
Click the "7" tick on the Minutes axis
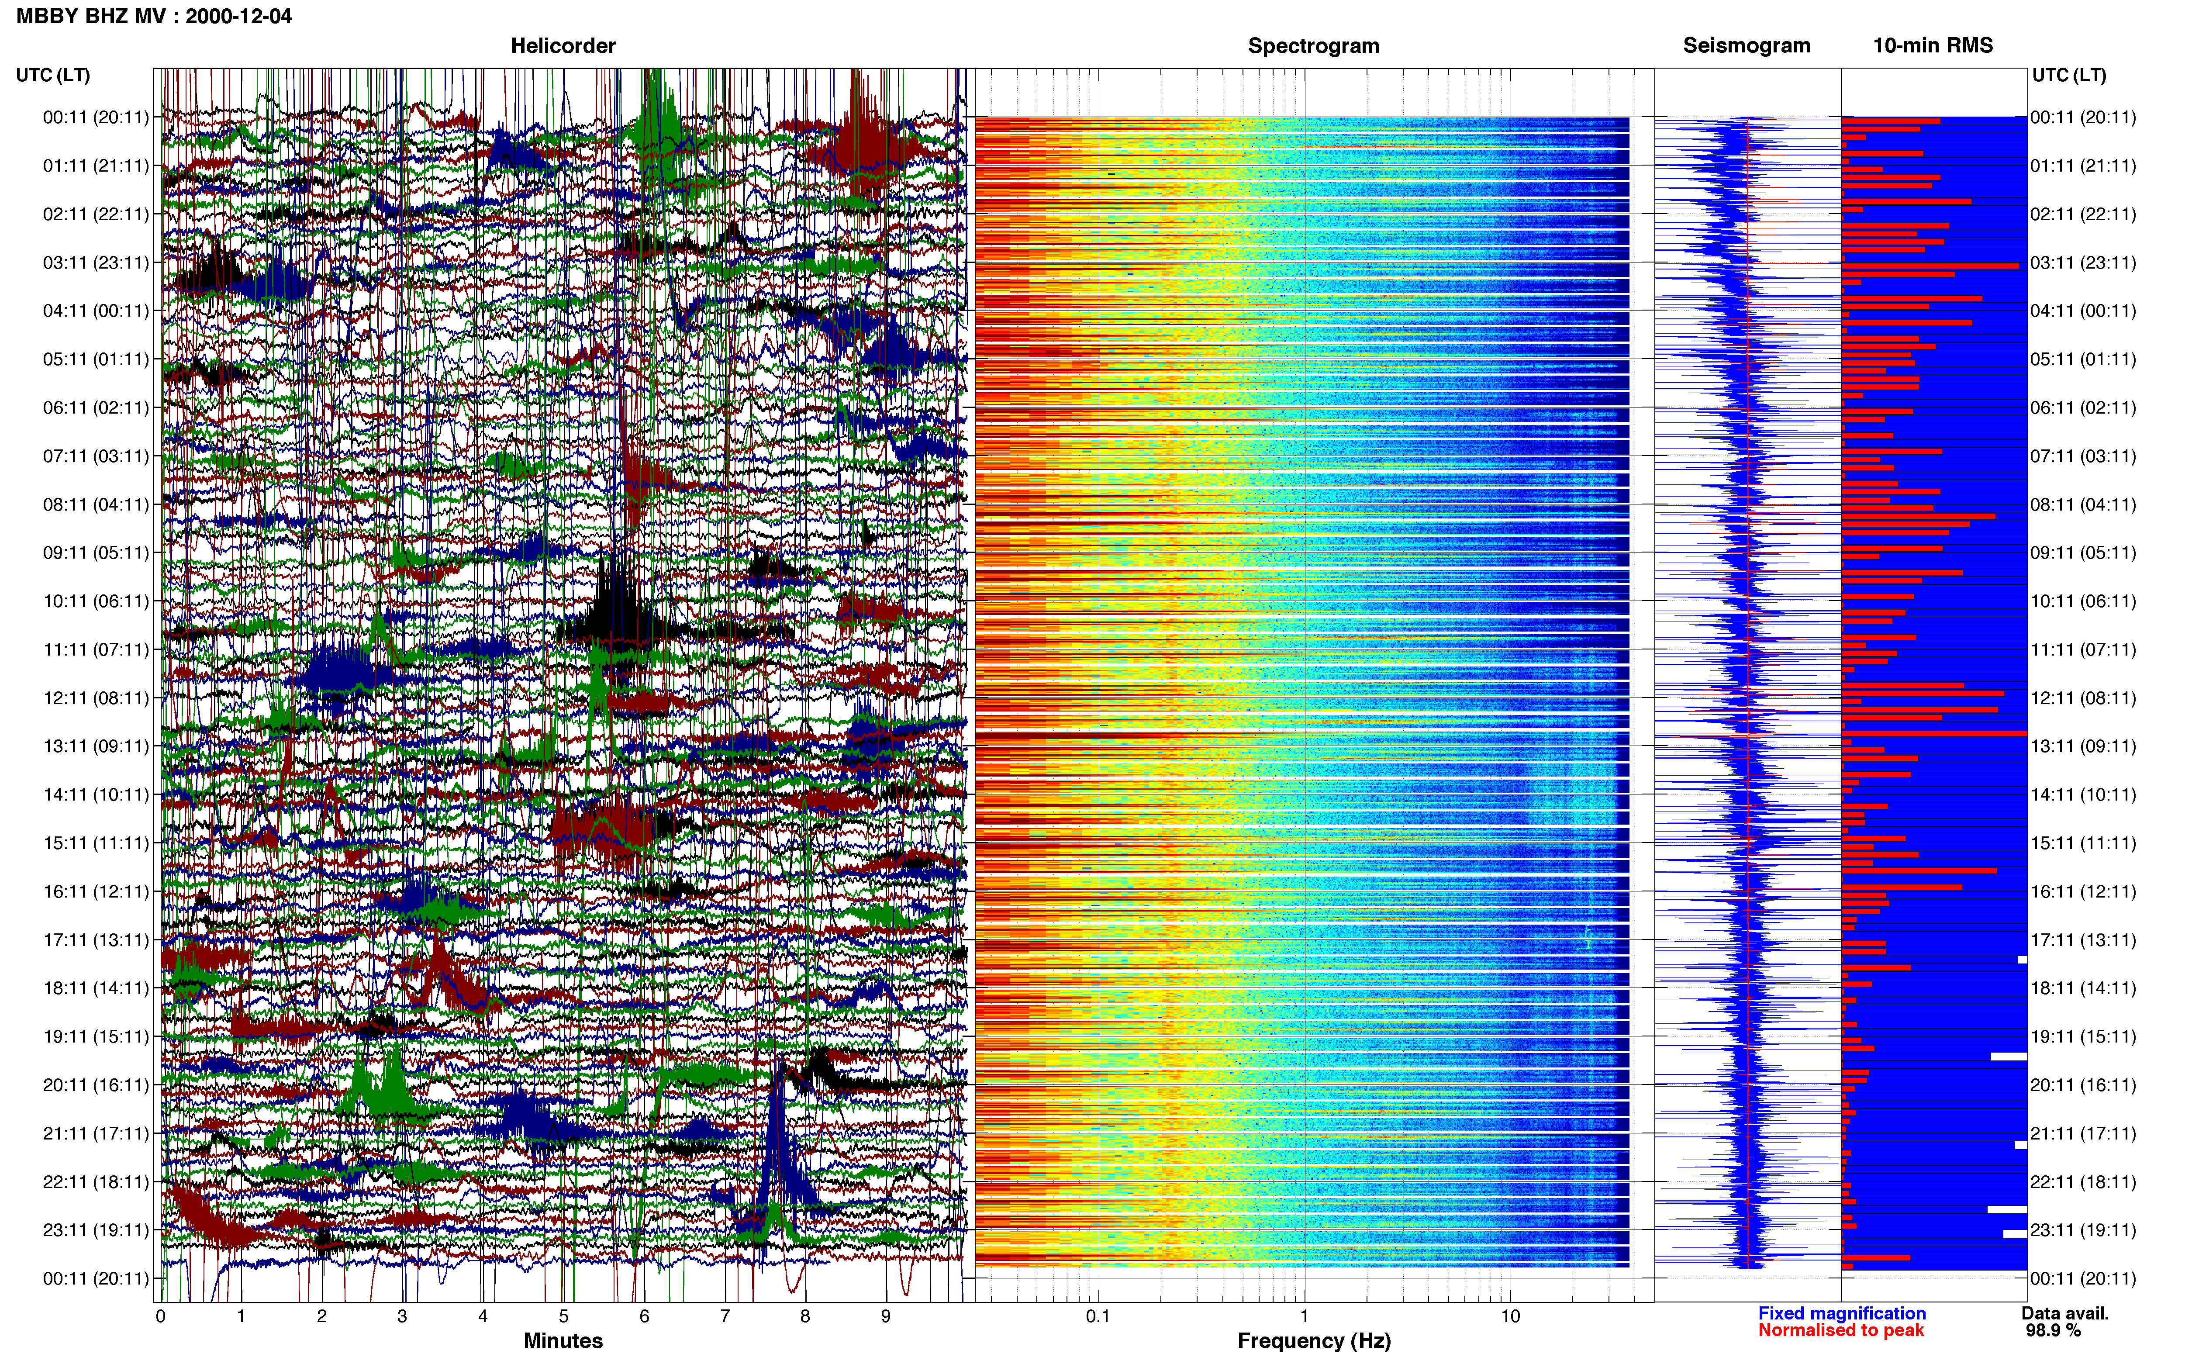[x=725, y=1316]
